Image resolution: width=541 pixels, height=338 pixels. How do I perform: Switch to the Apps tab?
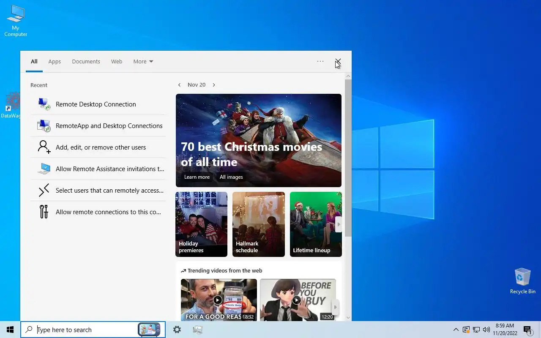(55, 61)
